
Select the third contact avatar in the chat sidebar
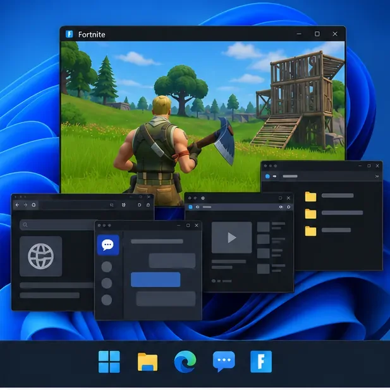point(107,300)
